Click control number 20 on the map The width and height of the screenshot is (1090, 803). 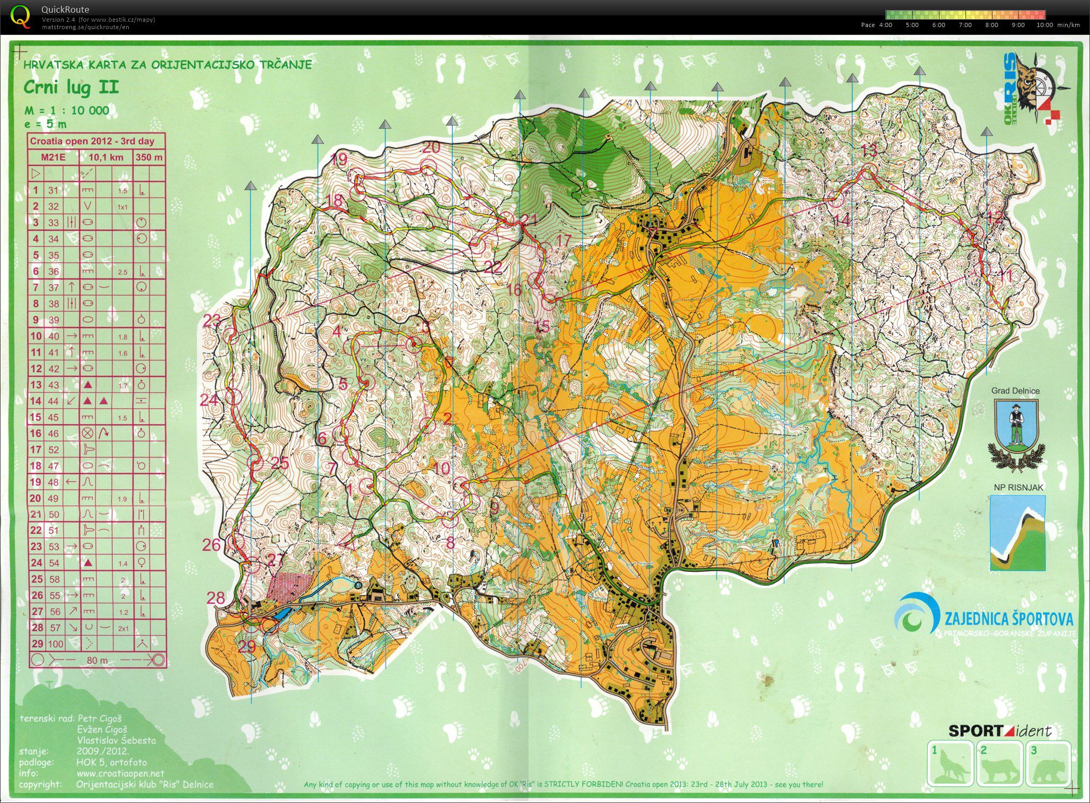[x=431, y=147]
